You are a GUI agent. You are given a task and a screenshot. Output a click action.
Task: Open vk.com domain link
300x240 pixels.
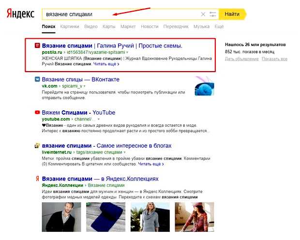[49, 86]
